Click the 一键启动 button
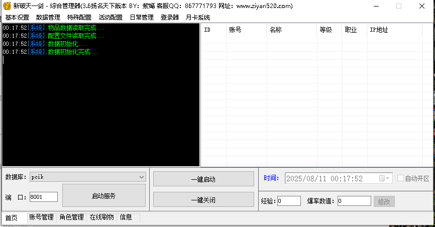Viewport: 435px width, 227px height. tap(203, 179)
